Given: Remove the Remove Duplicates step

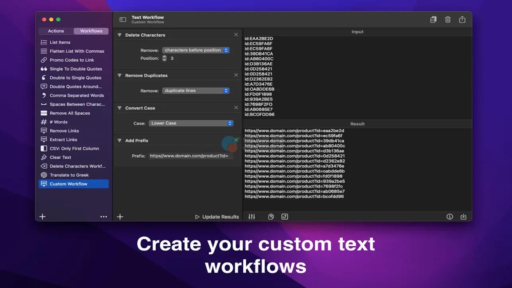Looking at the screenshot, I should click(x=236, y=75).
